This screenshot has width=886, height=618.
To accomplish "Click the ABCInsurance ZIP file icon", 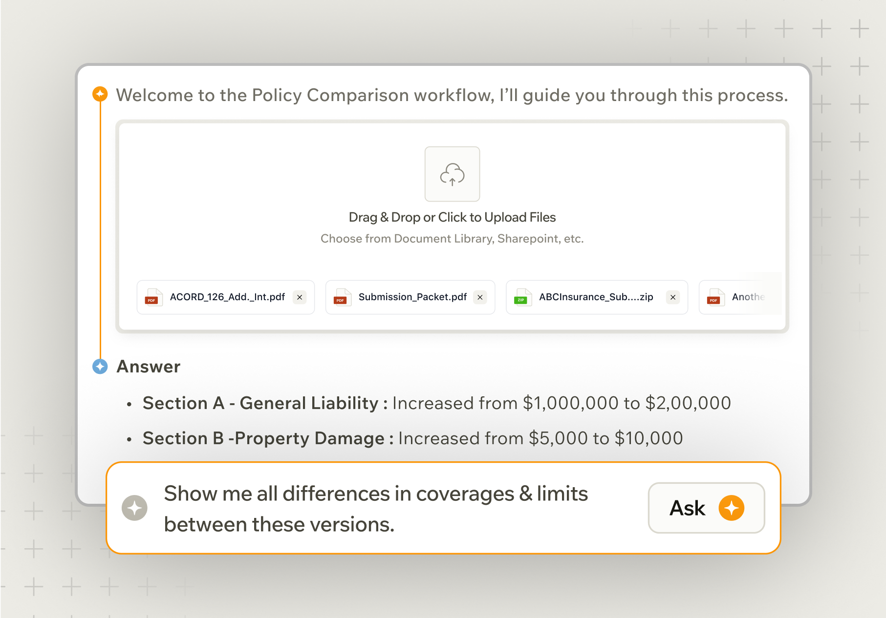I will [522, 297].
